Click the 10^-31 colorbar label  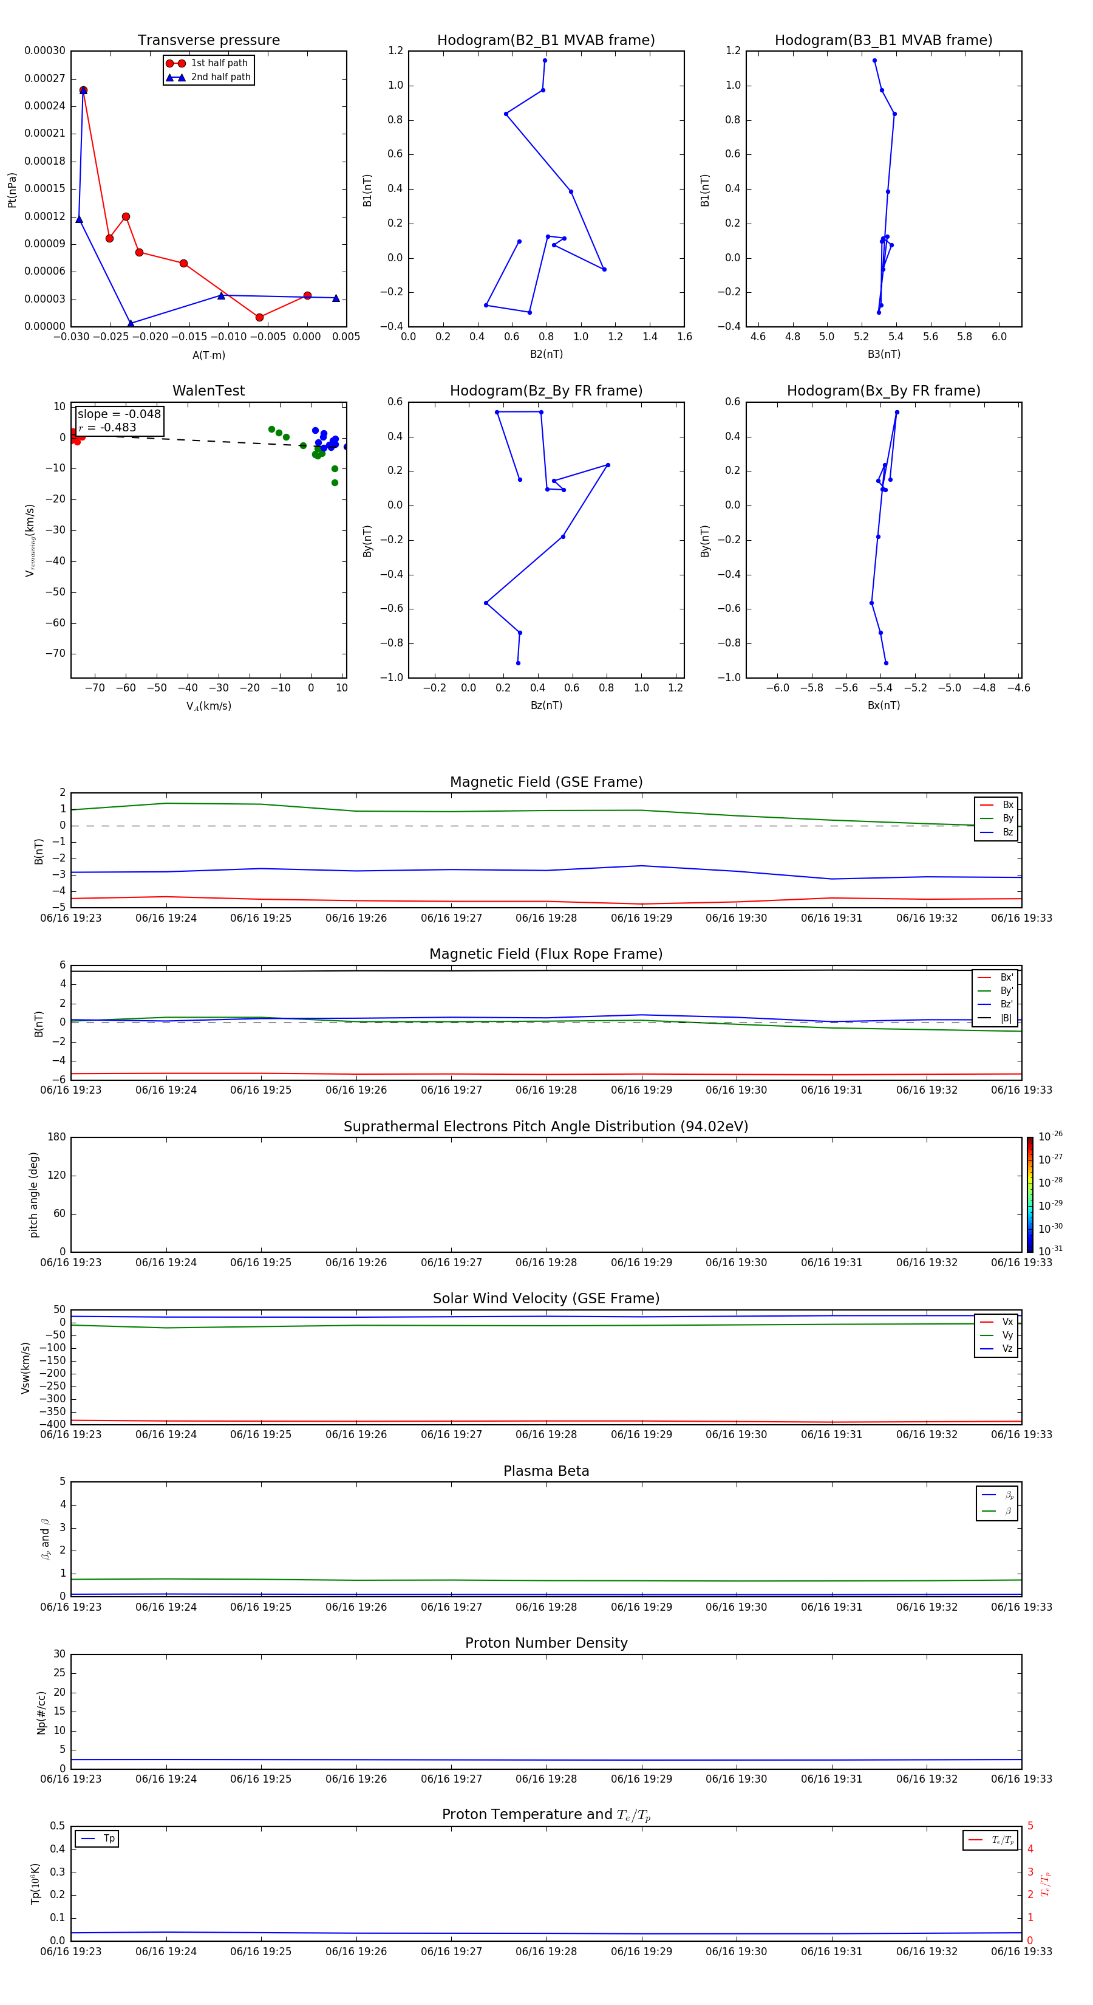pos(1050,1251)
